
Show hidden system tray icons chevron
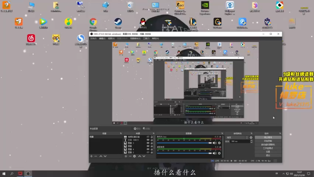283,173
